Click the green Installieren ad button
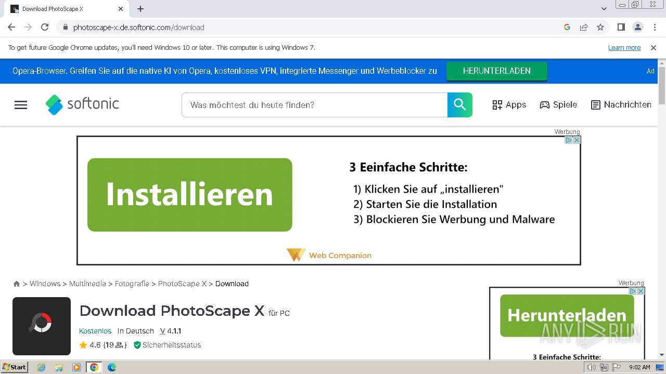Screen dimensions: 666x374 coord(190,195)
